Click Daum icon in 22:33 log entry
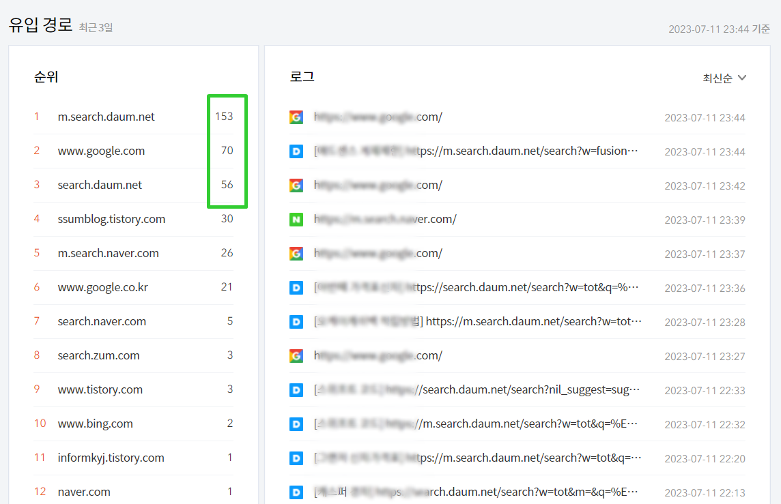Viewport: 781px width, 504px height. 296,390
